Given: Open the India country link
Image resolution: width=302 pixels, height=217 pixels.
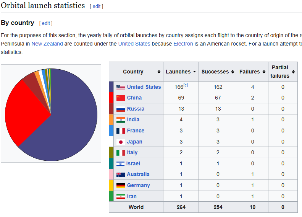Looking at the screenshot, I should 133,119.
